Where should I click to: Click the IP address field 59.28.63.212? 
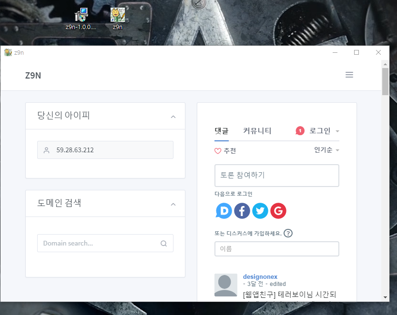point(105,150)
